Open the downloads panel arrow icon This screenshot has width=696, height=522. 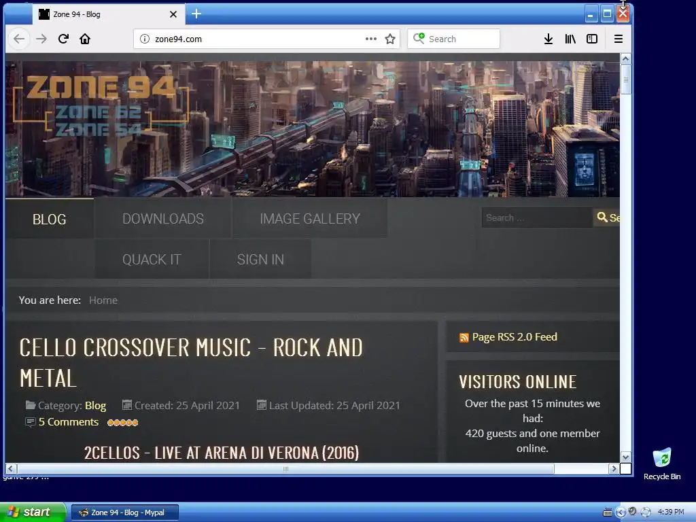coord(549,39)
